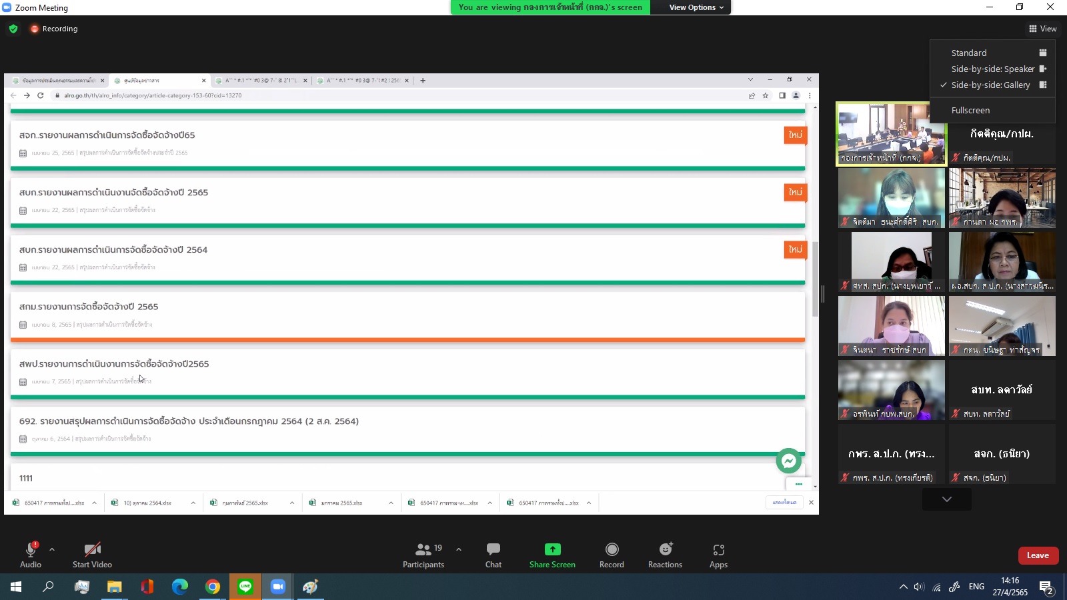Open the Participants panel icon

click(423, 549)
